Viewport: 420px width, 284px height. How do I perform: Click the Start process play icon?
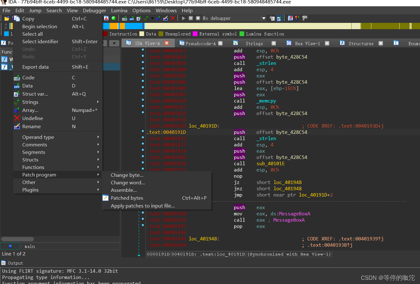click(x=184, y=18)
